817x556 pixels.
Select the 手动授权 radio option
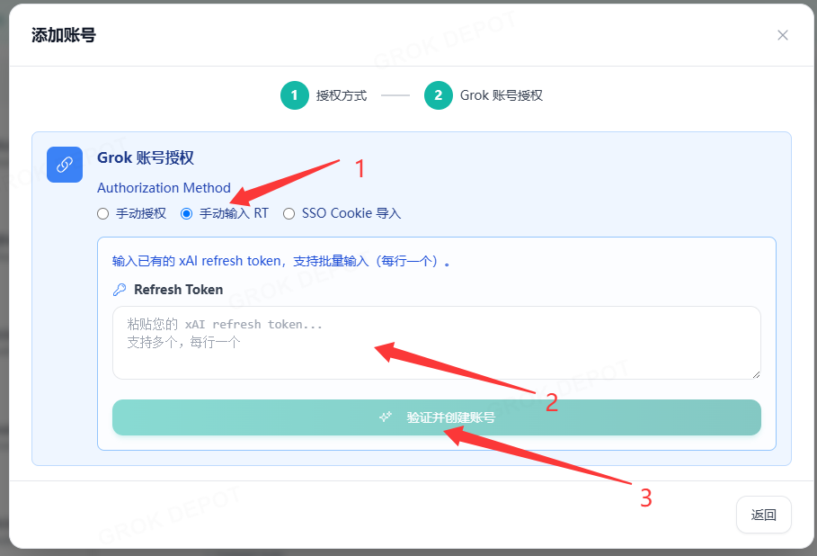pos(102,214)
